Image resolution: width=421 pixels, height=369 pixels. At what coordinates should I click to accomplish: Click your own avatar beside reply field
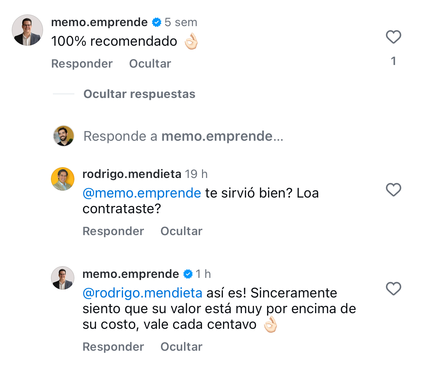(x=64, y=136)
